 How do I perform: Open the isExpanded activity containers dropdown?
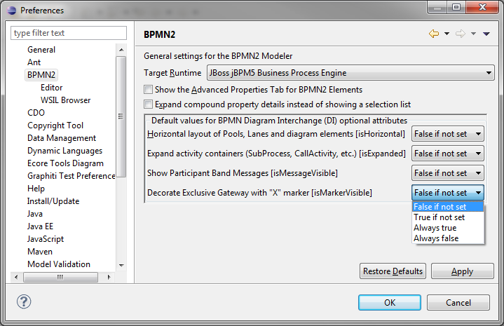tap(448, 154)
